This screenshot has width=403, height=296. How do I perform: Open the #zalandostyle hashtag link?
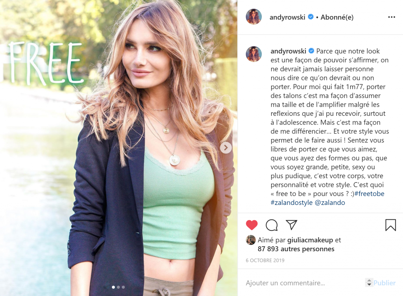coord(292,203)
